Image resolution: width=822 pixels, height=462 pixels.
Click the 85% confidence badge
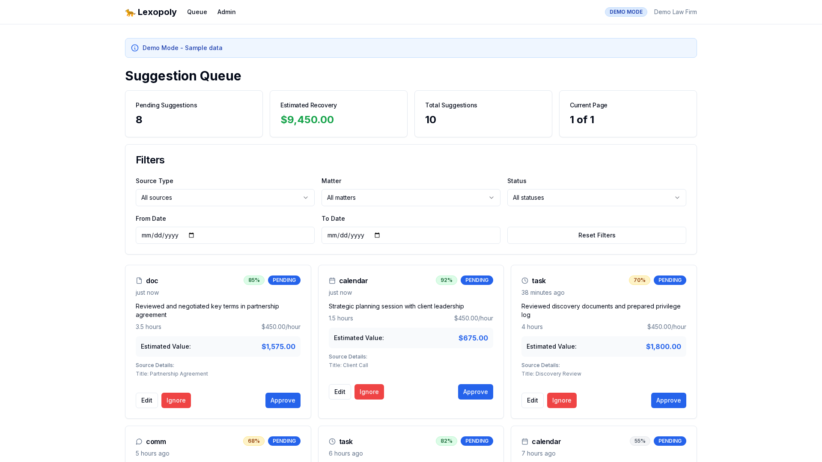click(254, 280)
